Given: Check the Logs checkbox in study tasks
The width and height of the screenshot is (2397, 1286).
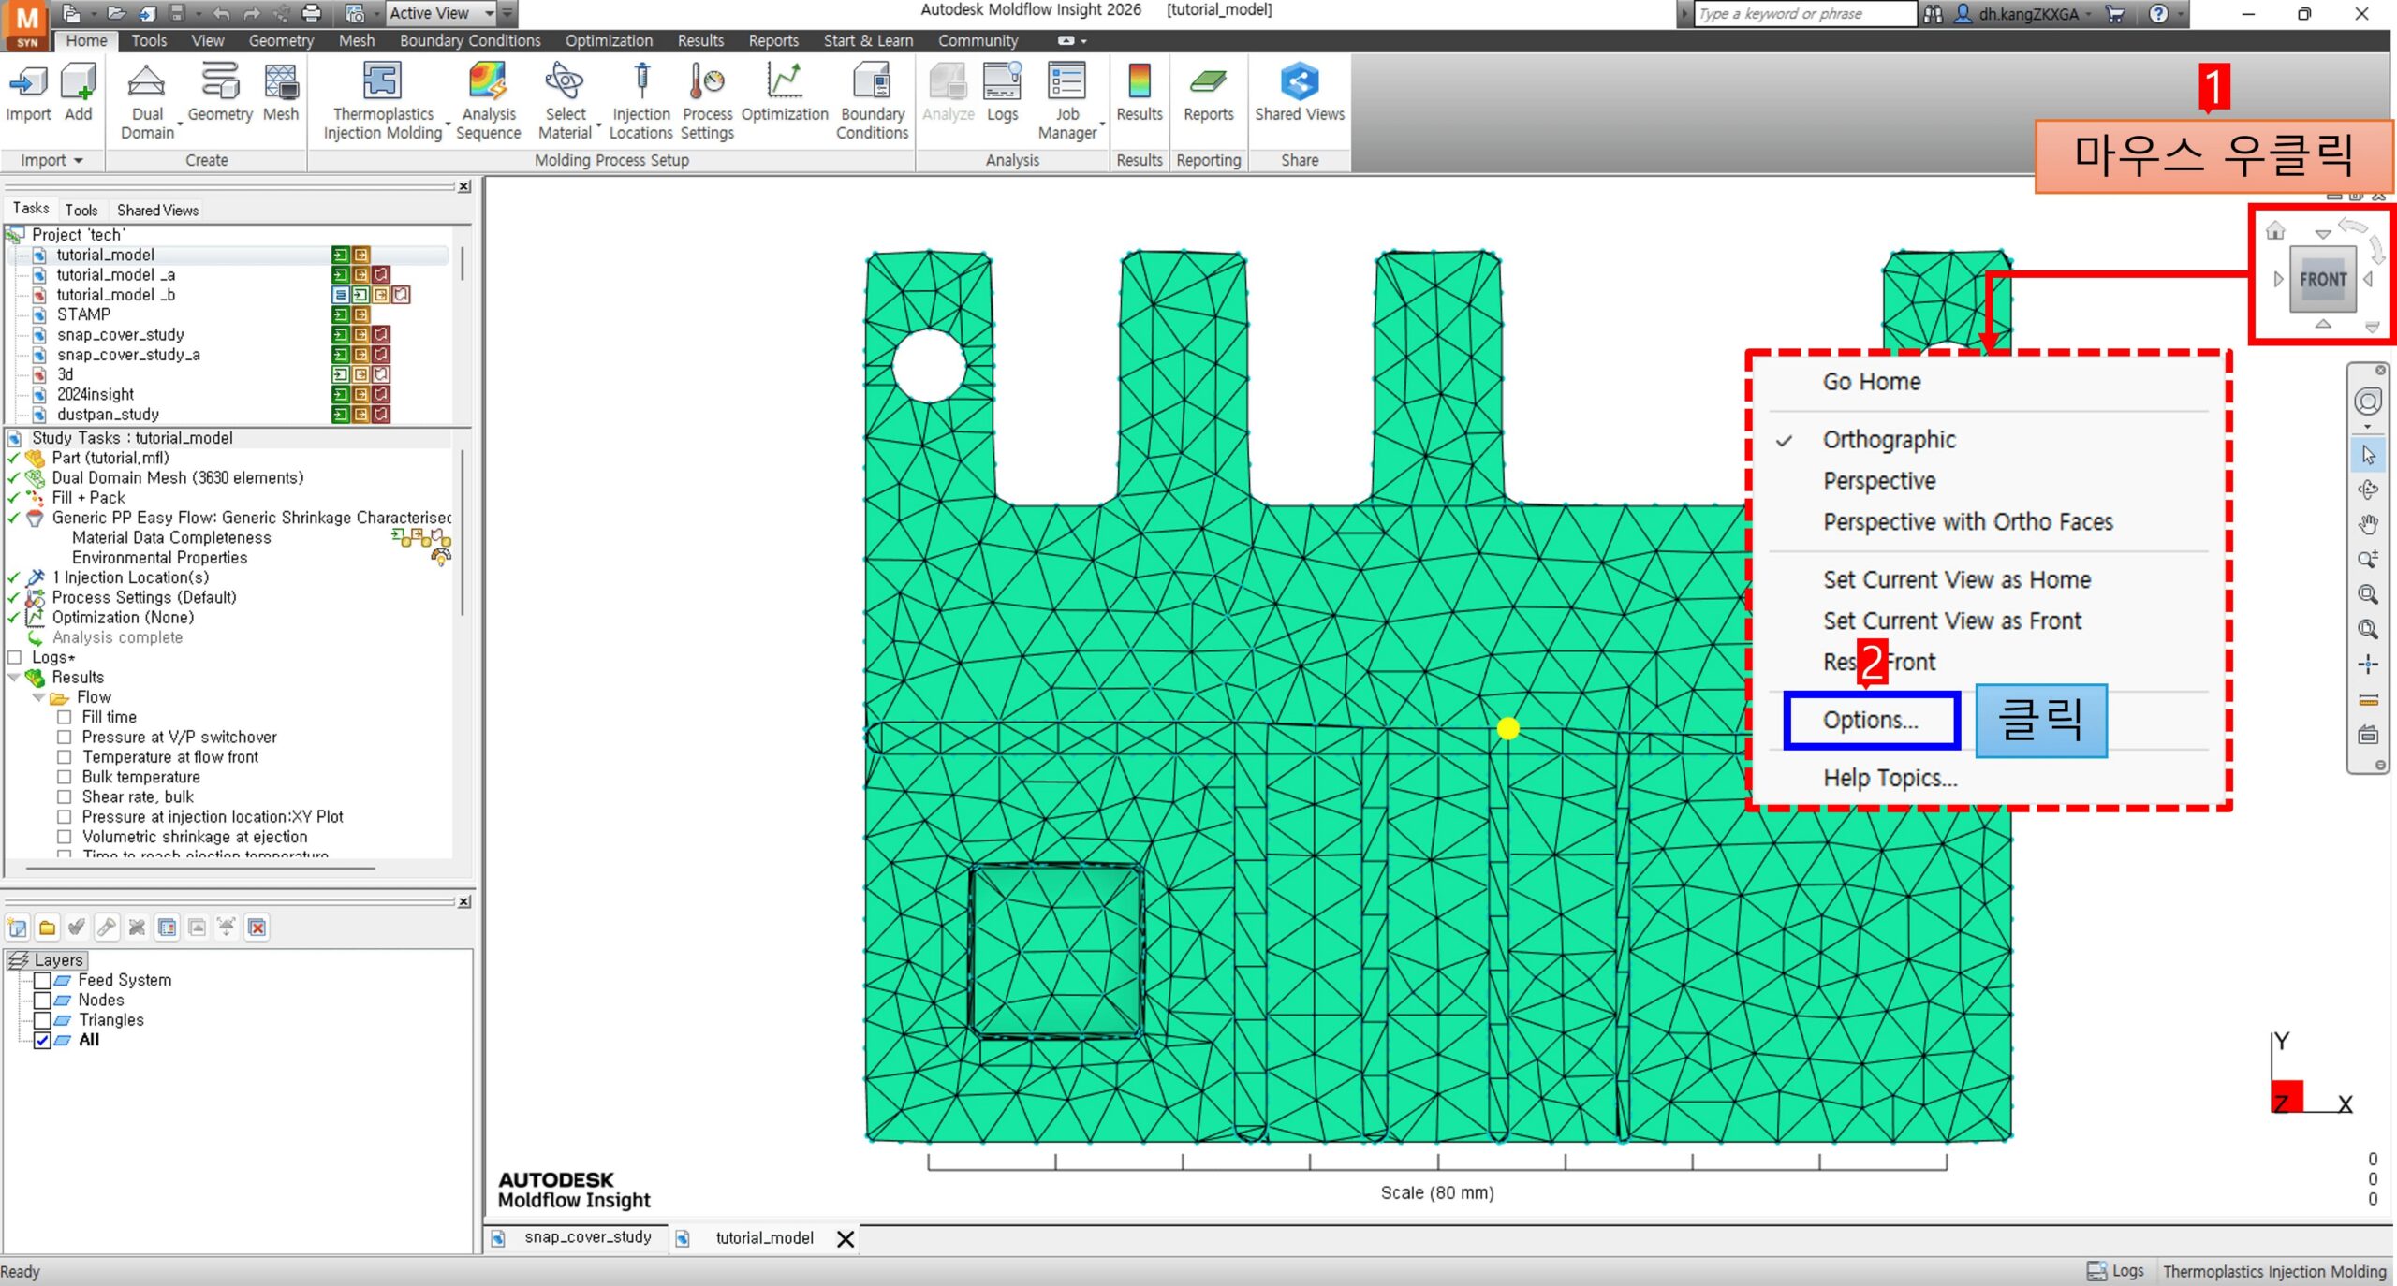Looking at the screenshot, I should (x=14, y=657).
